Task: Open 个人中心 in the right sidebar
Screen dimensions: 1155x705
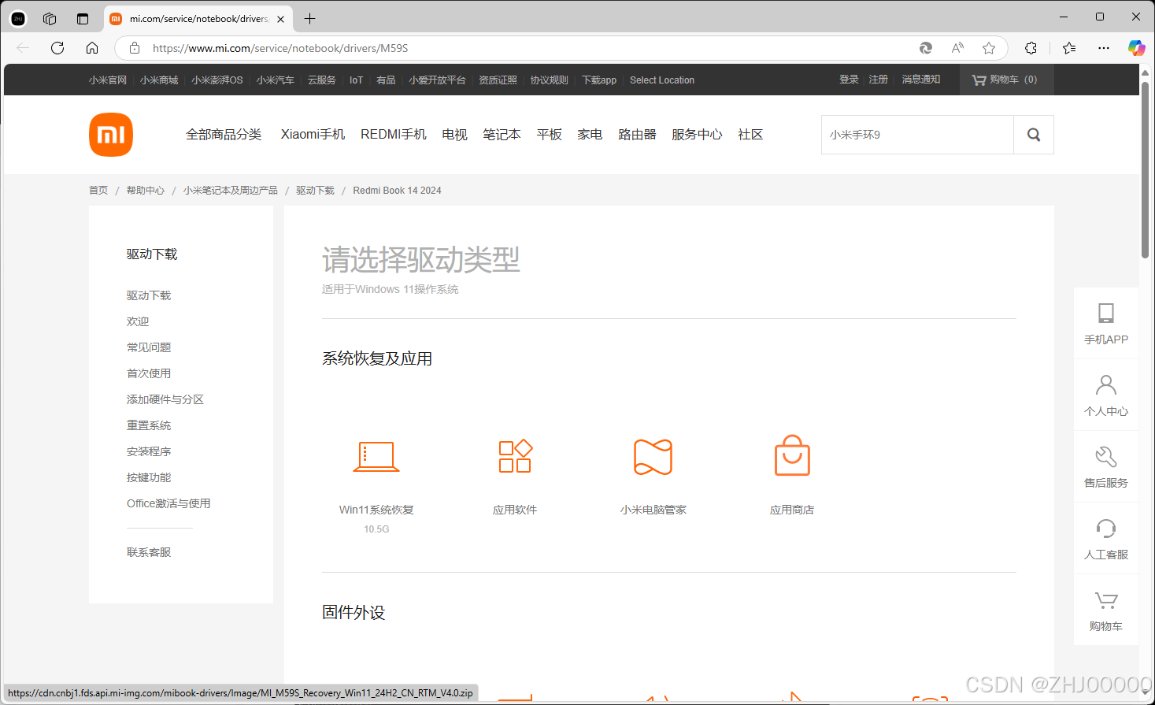Action: click(1106, 395)
